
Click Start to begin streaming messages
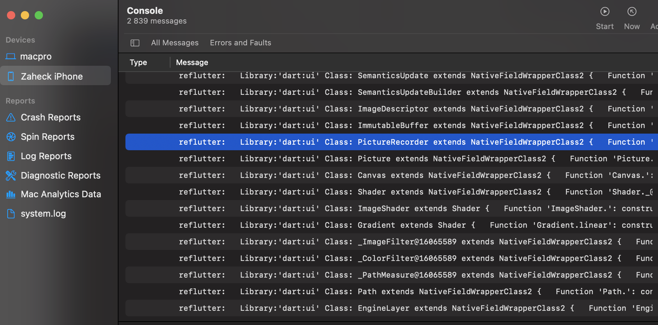click(x=605, y=17)
